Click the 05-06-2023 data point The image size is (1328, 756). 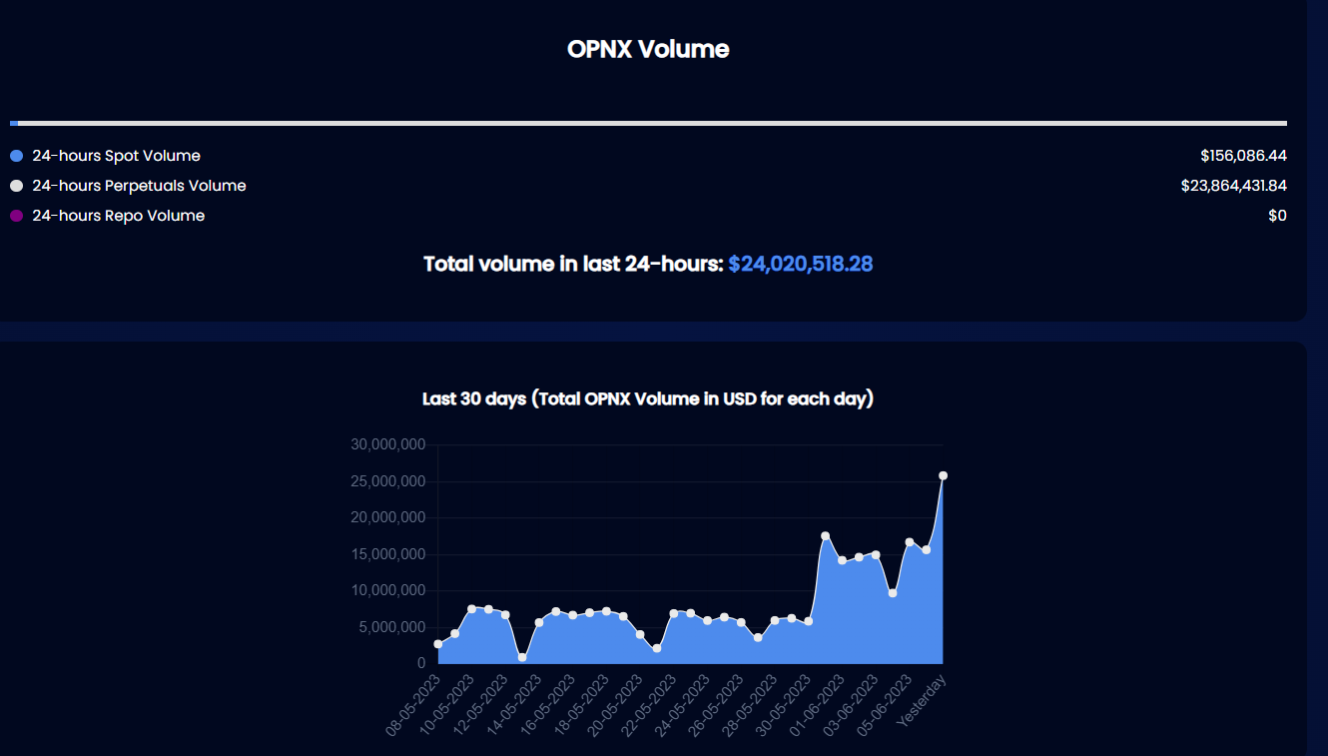tap(909, 542)
